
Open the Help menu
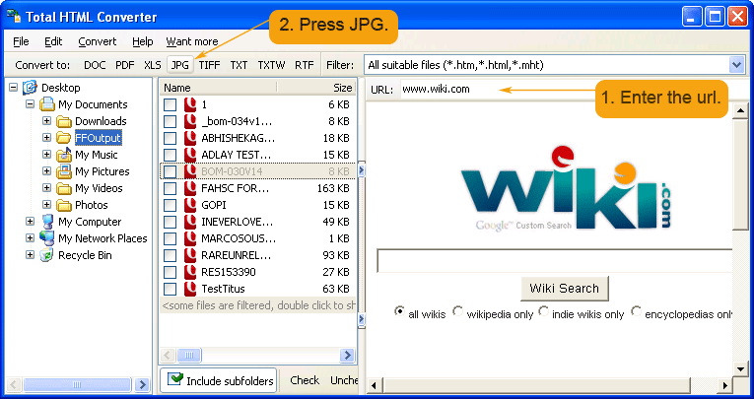(142, 41)
